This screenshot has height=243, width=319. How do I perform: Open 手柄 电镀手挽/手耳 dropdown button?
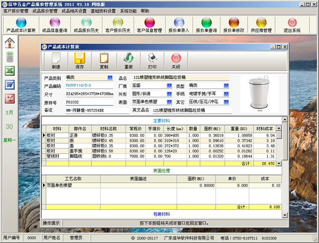(x=226, y=94)
